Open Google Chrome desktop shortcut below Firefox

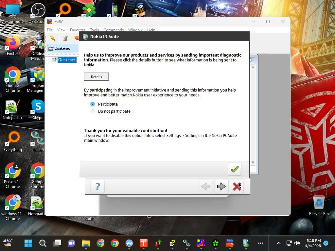pos(13,80)
